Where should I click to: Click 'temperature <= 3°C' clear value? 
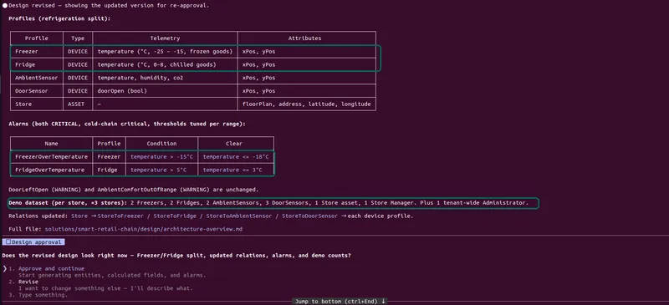click(x=232, y=170)
